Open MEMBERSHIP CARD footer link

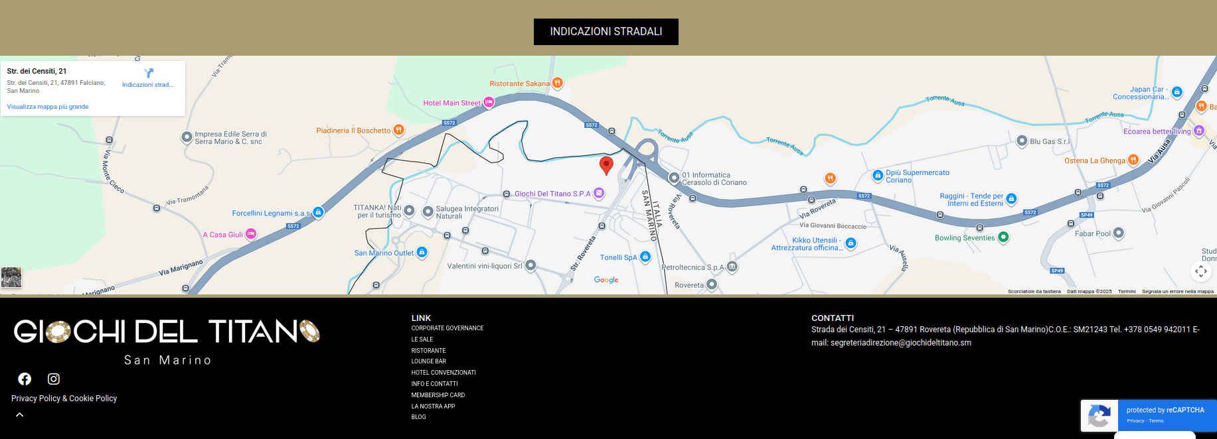pyautogui.click(x=438, y=395)
